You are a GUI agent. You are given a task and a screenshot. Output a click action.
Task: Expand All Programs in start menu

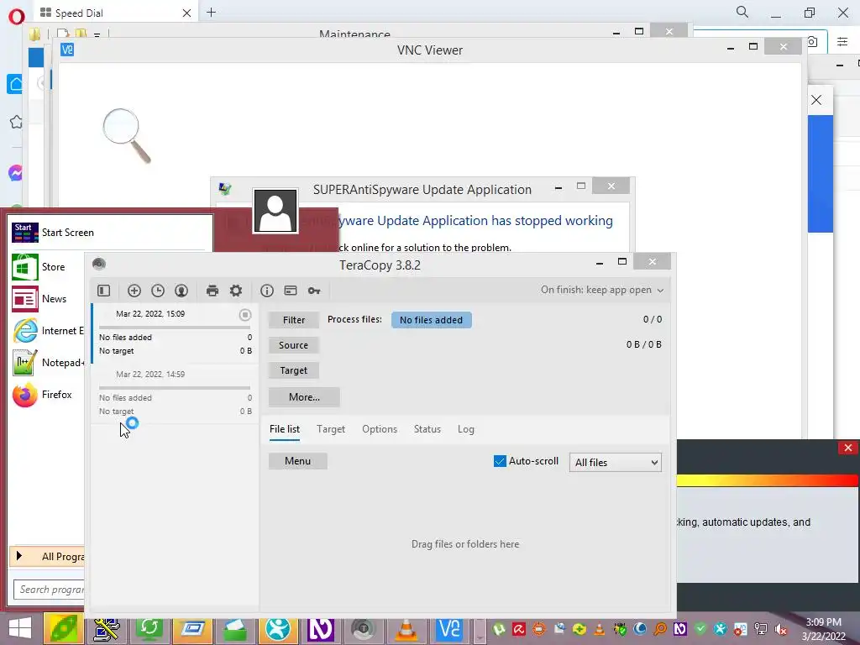pyautogui.click(x=47, y=557)
